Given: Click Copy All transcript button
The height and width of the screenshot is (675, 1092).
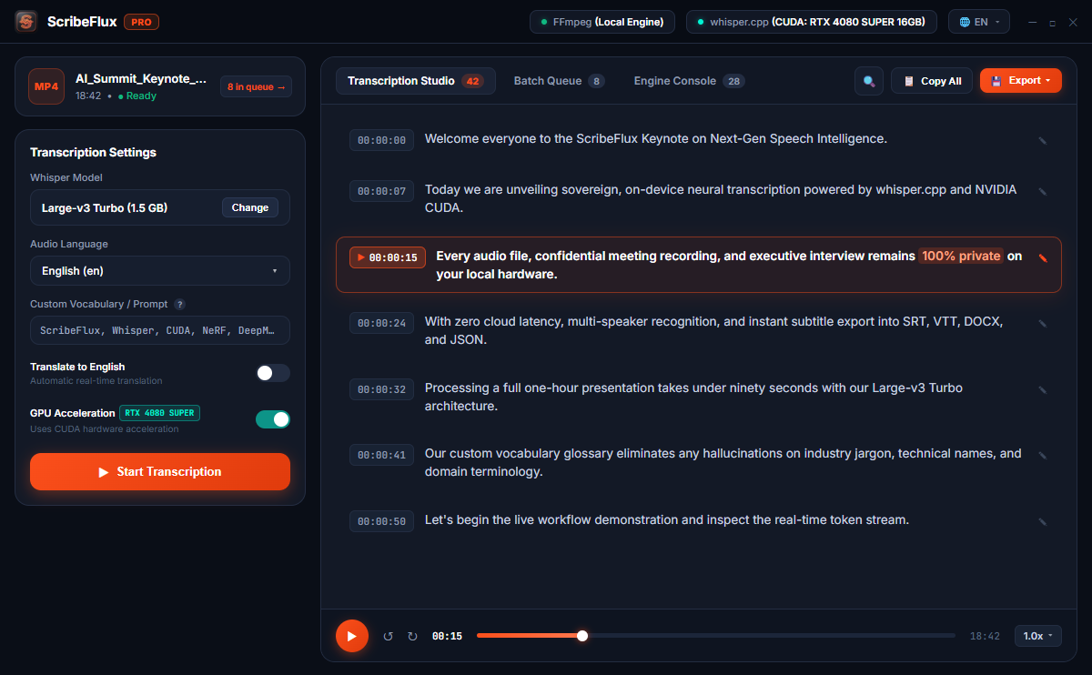Looking at the screenshot, I should [932, 81].
